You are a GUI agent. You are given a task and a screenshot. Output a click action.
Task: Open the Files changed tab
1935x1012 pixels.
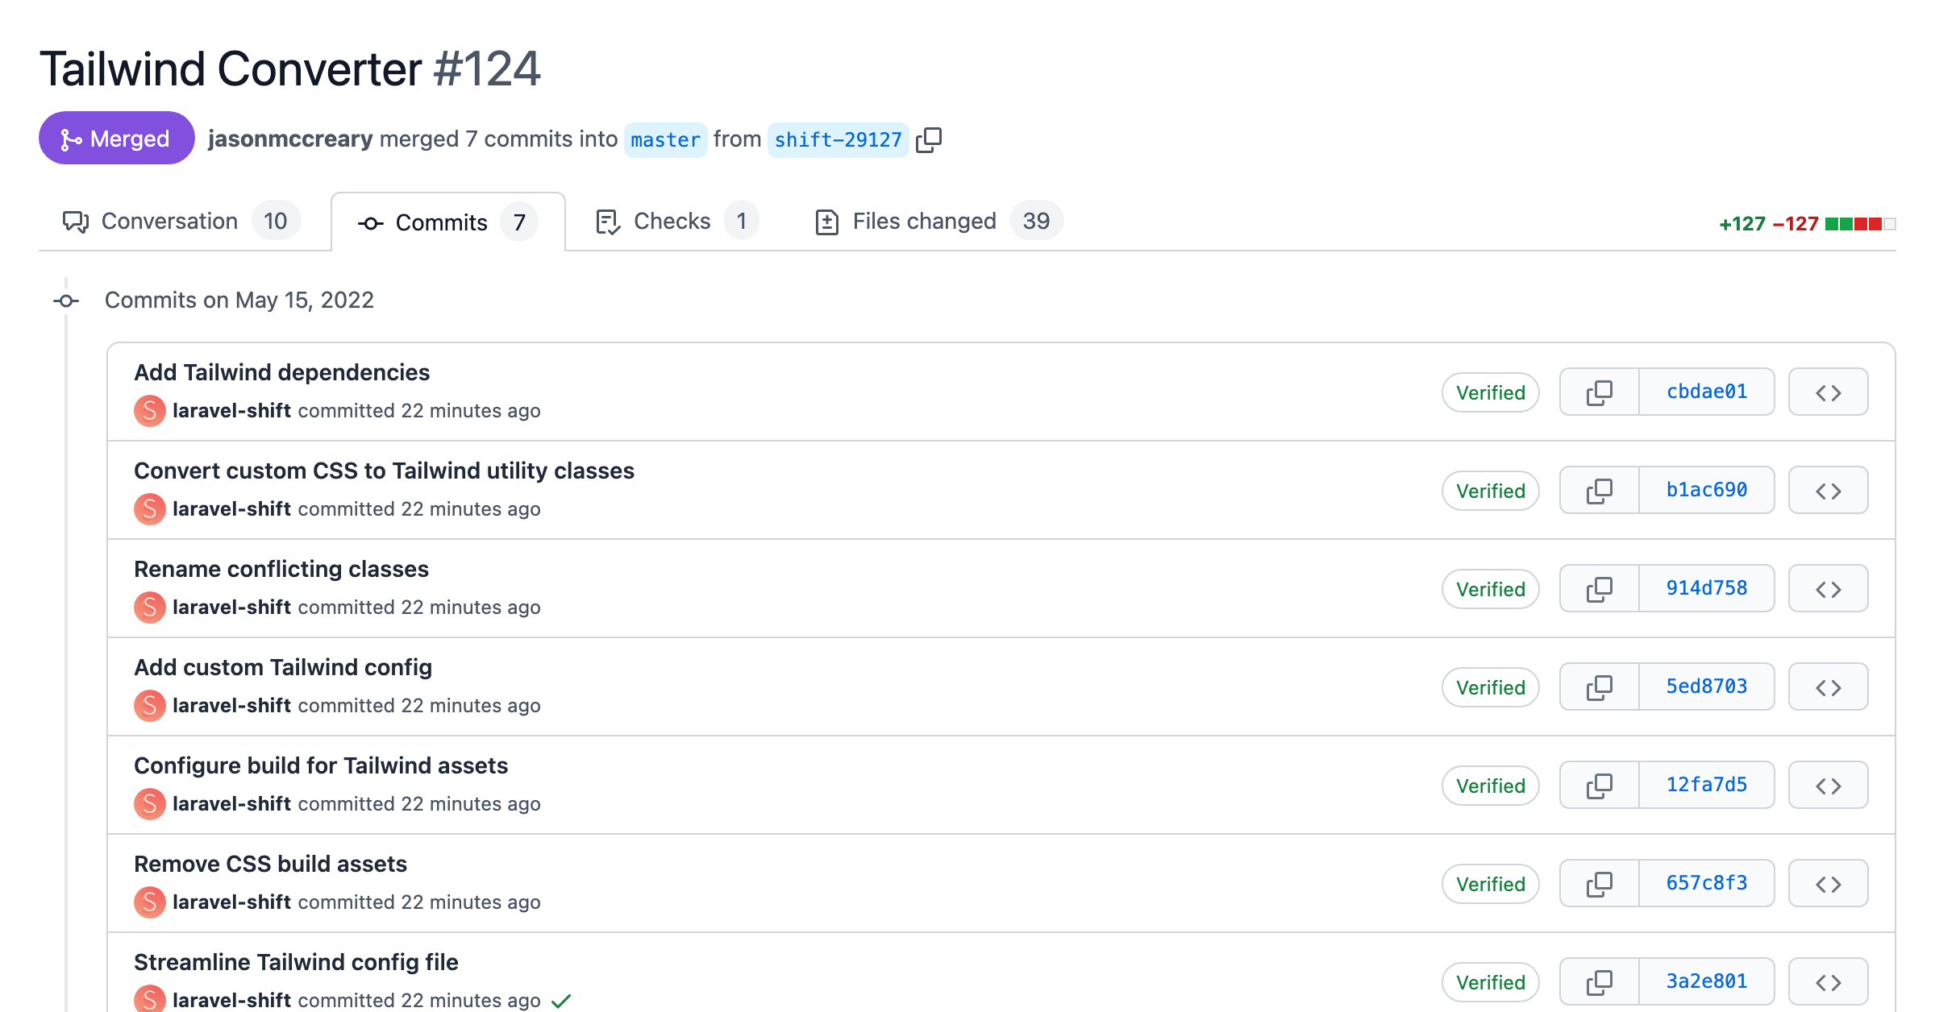tap(938, 221)
